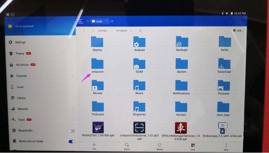Tap the emulated breadcrumb path segment
Image resolution: width=269 pixels, height=153 pixels.
(x=121, y=30)
